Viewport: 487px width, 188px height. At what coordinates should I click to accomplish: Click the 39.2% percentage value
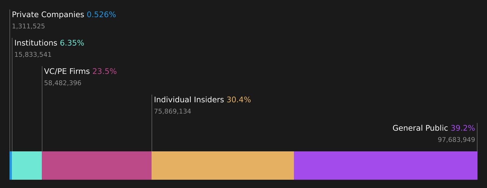463,128
